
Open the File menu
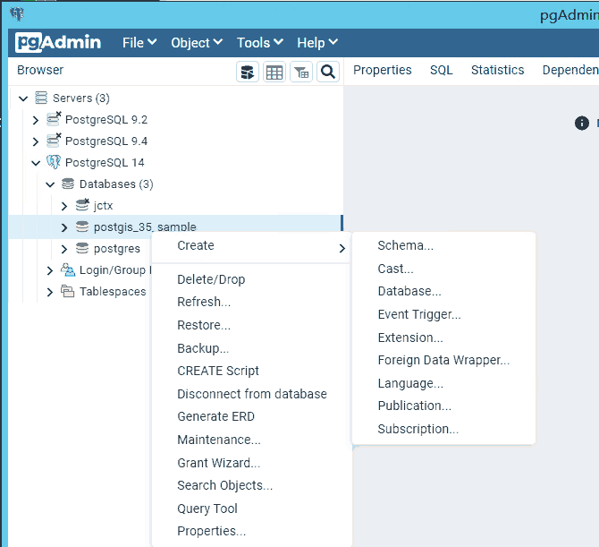pyautogui.click(x=139, y=43)
